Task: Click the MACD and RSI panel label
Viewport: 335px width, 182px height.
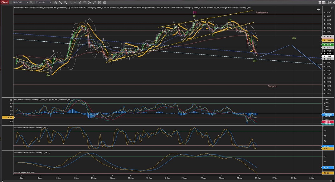Action: point(43,100)
